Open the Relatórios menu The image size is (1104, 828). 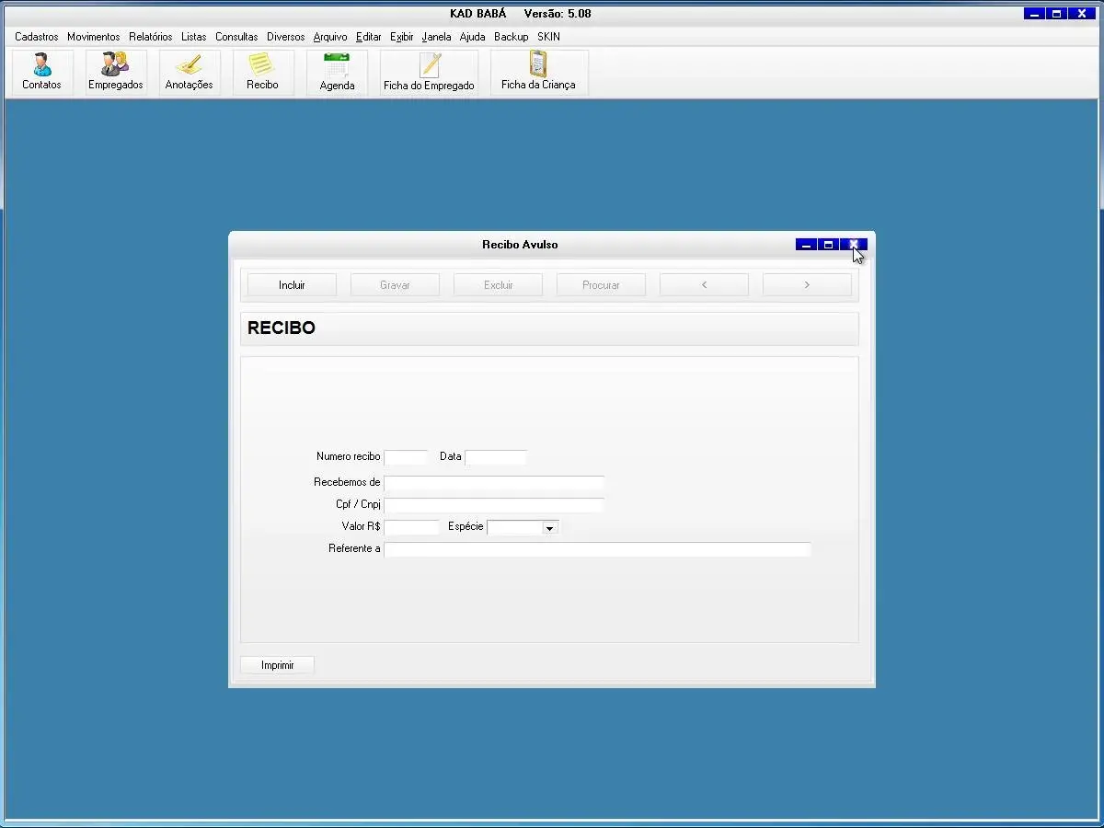pos(150,37)
